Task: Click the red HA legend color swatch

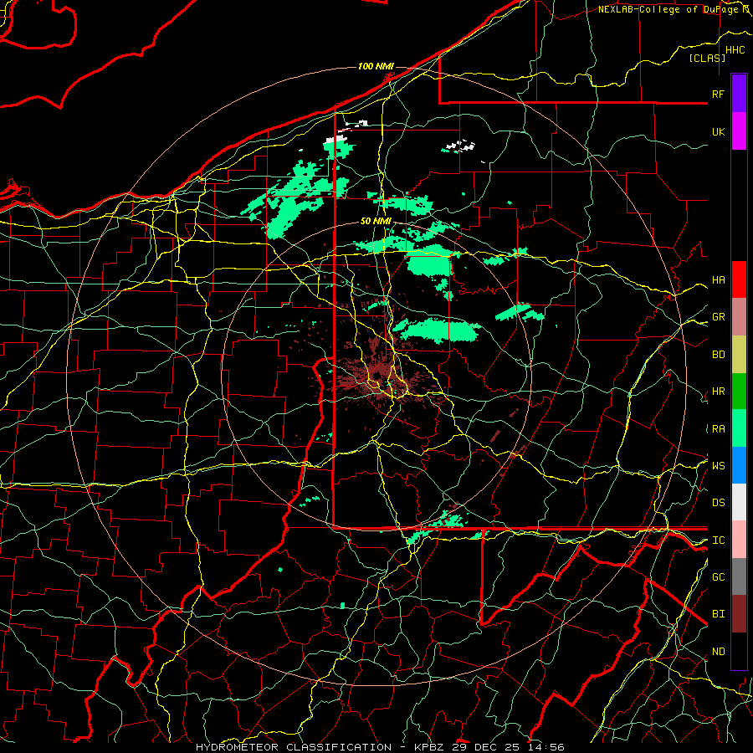Action: pyautogui.click(x=739, y=279)
